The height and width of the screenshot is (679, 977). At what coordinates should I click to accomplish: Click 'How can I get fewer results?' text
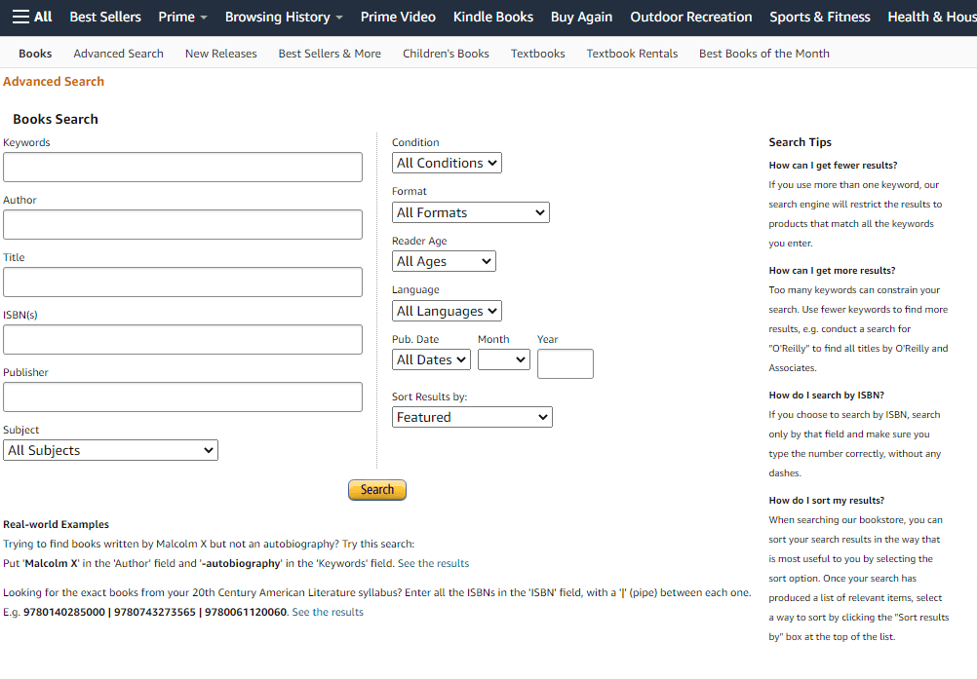pyautogui.click(x=833, y=165)
